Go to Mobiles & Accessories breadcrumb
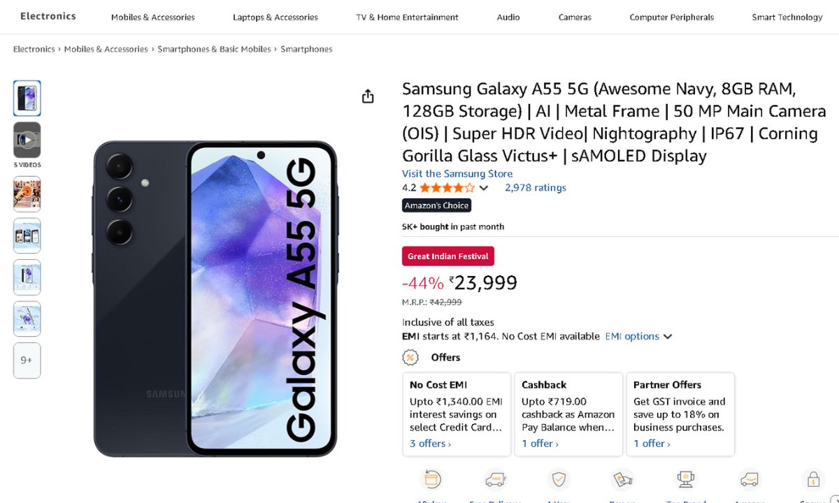839x503 pixels. (106, 50)
